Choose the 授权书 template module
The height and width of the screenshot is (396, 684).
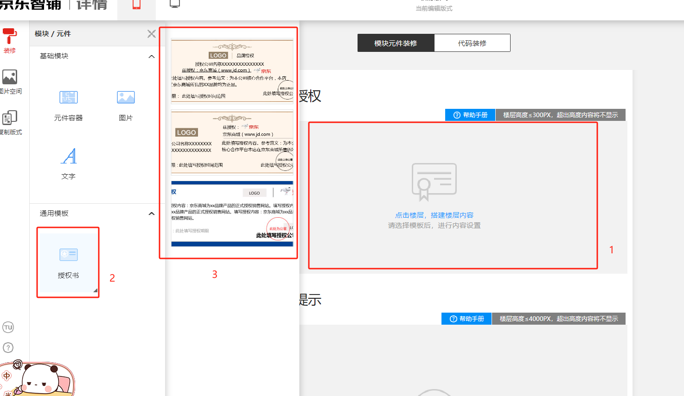tap(69, 262)
